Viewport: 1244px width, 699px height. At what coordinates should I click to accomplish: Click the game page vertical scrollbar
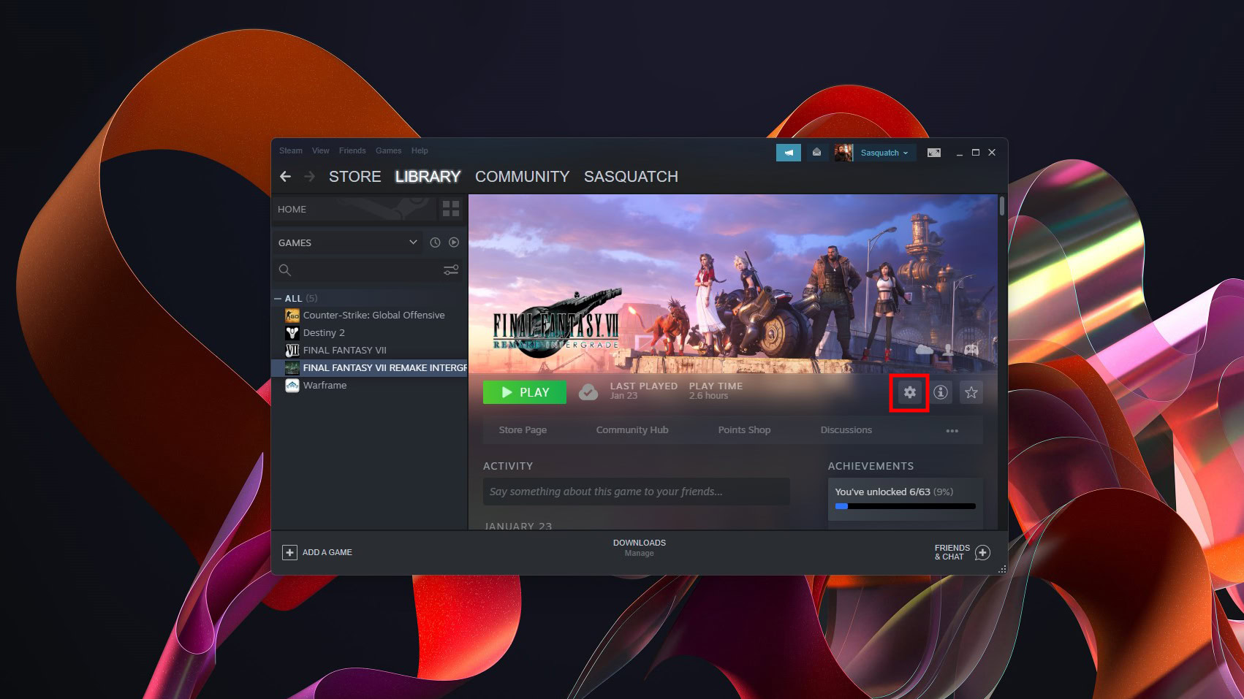(x=1002, y=206)
